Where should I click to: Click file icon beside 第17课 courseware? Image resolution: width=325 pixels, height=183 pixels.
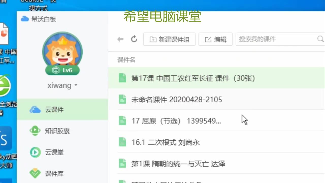122,78
